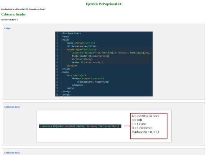Click 'Ganadora la línea 2' text below heading
The image size is (207, 155).
[10, 20]
